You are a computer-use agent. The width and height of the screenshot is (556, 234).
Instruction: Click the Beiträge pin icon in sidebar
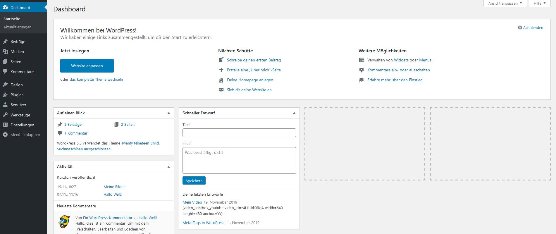click(x=5, y=42)
